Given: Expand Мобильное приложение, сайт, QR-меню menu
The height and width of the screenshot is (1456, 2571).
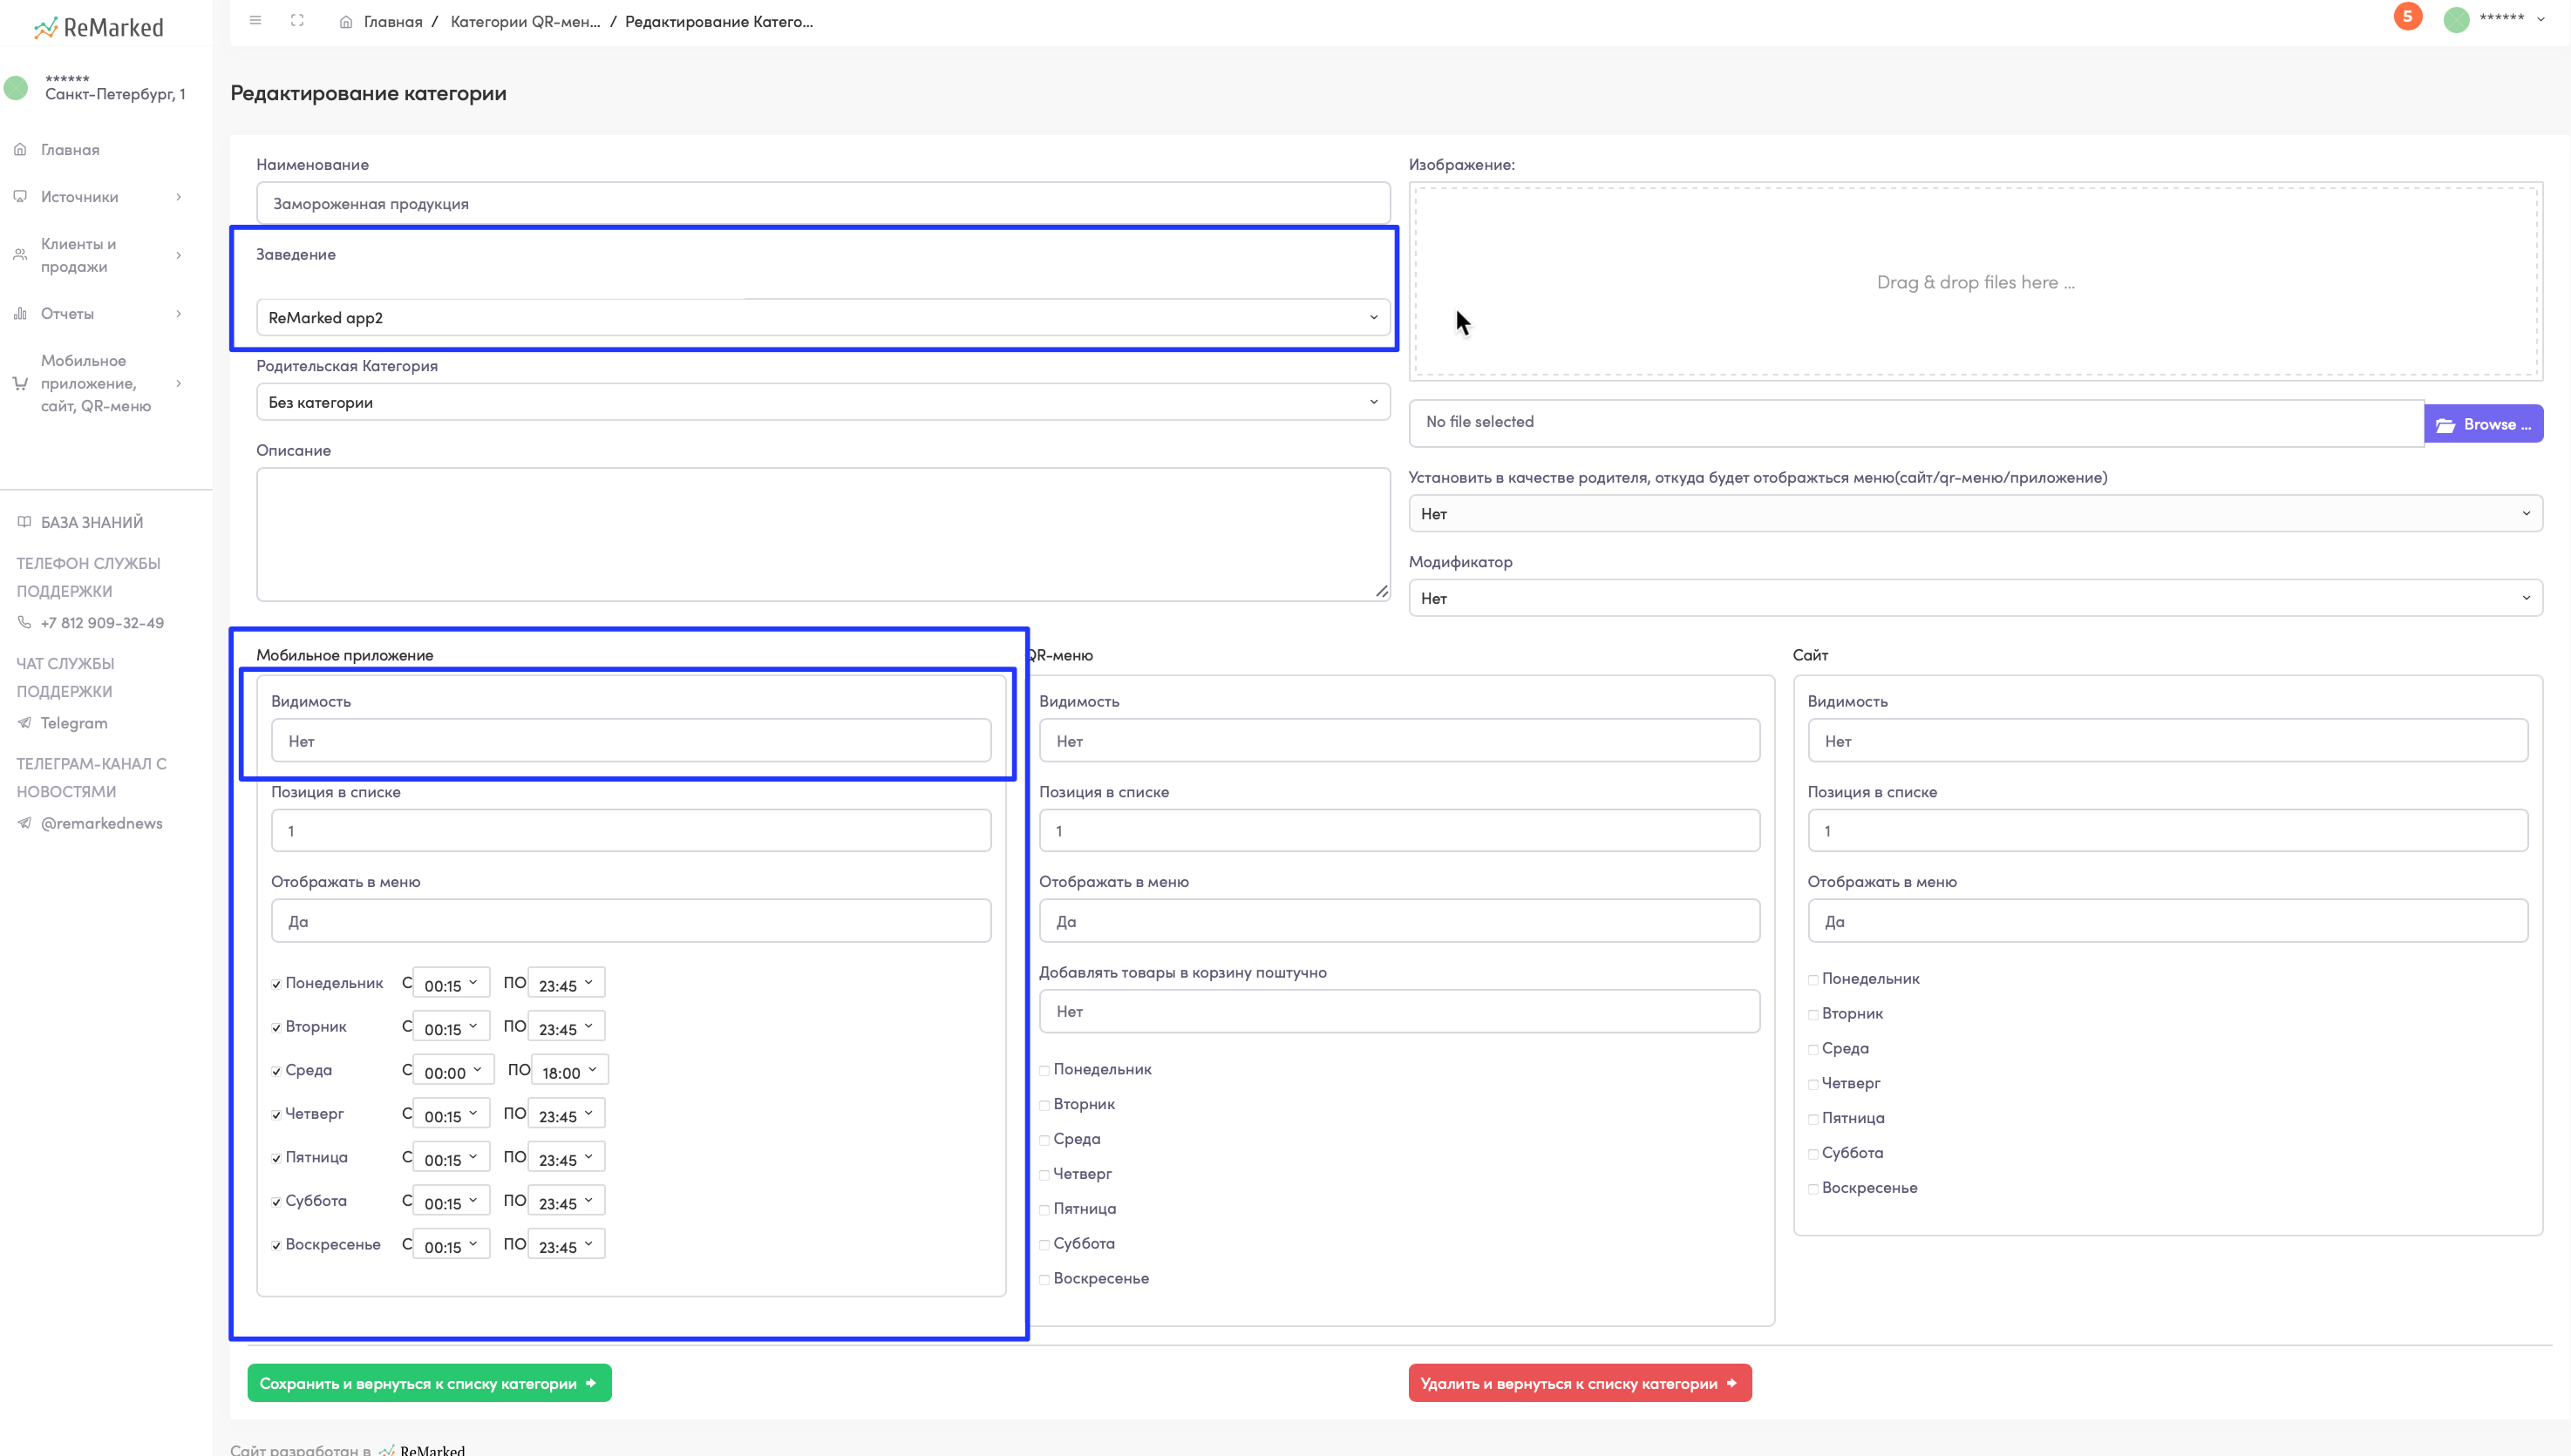Looking at the screenshot, I should click(x=98, y=383).
